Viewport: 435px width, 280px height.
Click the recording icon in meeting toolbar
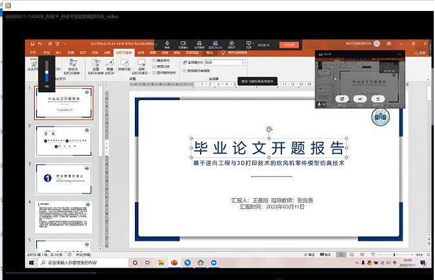point(231,45)
